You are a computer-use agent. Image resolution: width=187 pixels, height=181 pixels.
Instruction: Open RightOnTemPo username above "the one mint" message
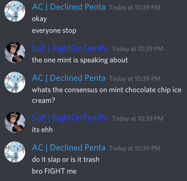[70, 48]
